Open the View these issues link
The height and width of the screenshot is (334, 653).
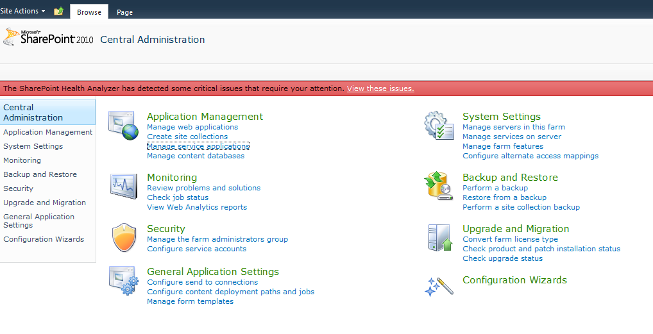pyautogui.click(x=380, y=88)
